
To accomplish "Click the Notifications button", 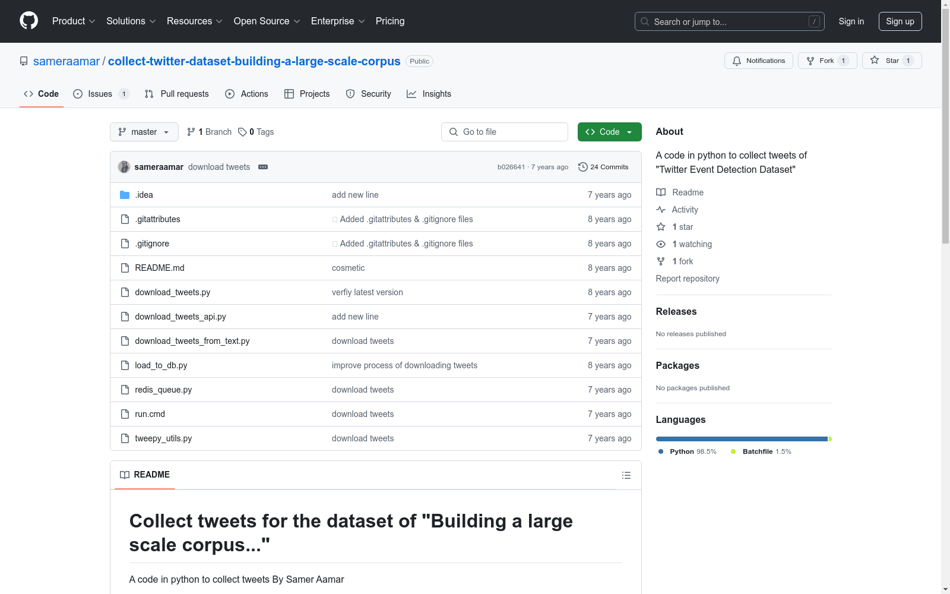I will click(x=759, y=61).
